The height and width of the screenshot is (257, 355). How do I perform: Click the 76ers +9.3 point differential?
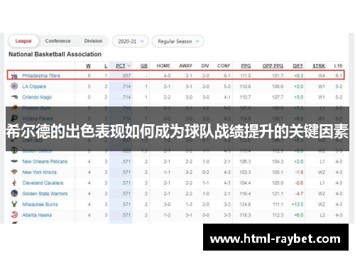pos(299,76)
